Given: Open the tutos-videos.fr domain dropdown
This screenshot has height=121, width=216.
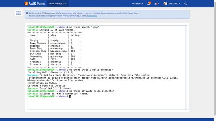Looking at the screenshot, I should click(x=58, y=4).
